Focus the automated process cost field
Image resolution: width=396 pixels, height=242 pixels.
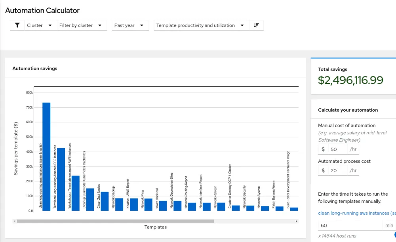click(x=337, y=170)
